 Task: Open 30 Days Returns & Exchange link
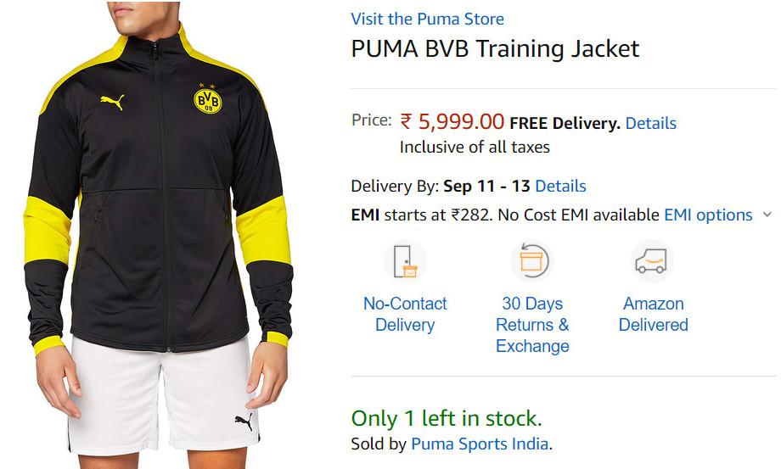532,324
